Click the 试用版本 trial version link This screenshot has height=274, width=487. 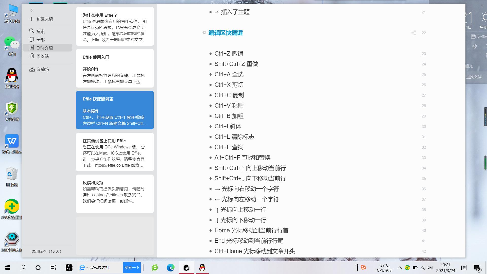coord(46,251)
